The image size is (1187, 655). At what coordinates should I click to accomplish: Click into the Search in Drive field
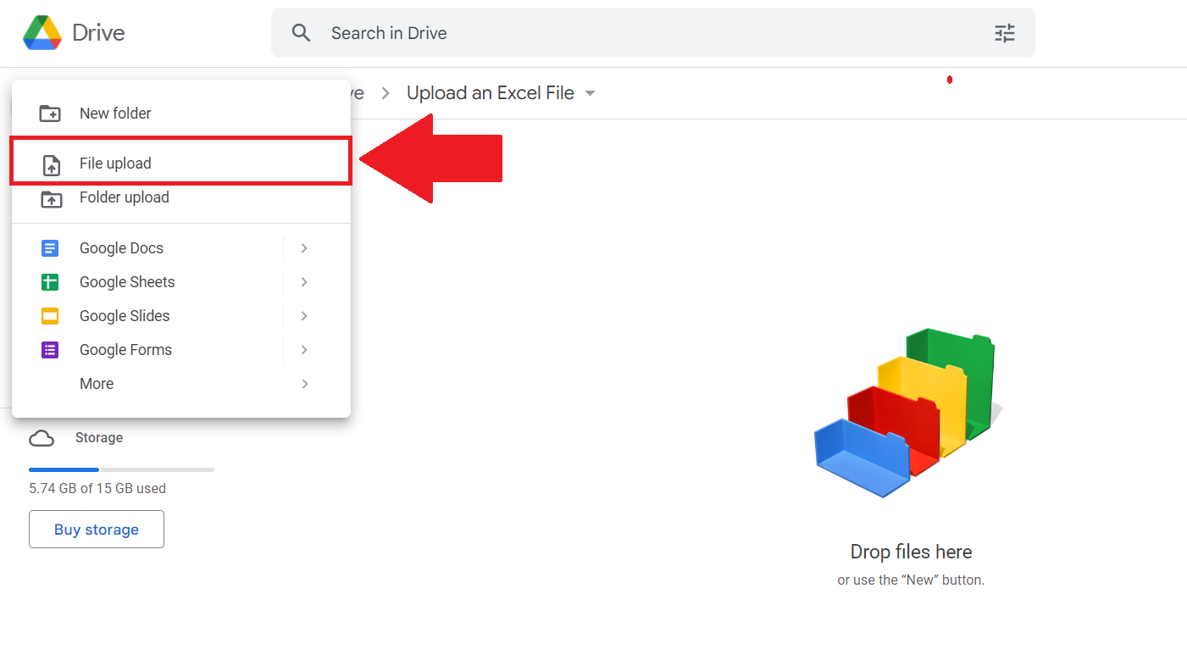pos(652,33)
